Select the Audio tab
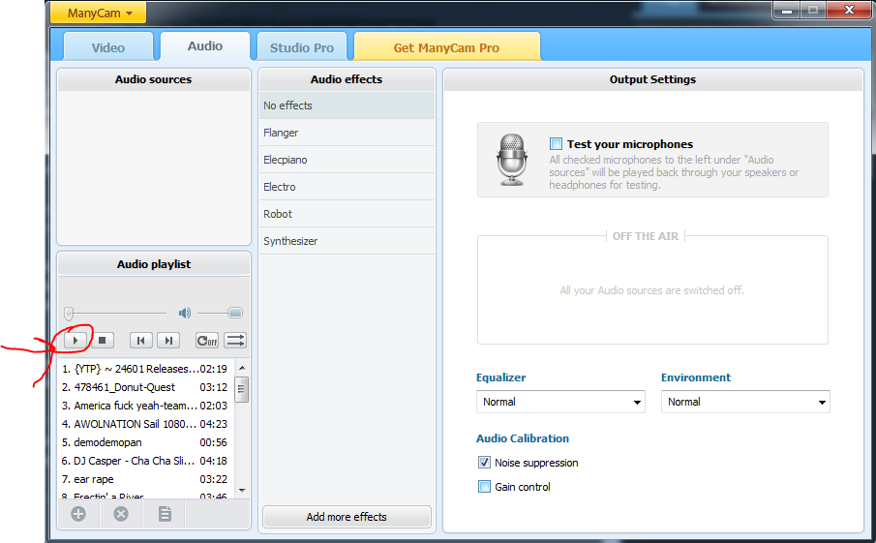This screenshot has width=876, height=543. pos(205,45)
